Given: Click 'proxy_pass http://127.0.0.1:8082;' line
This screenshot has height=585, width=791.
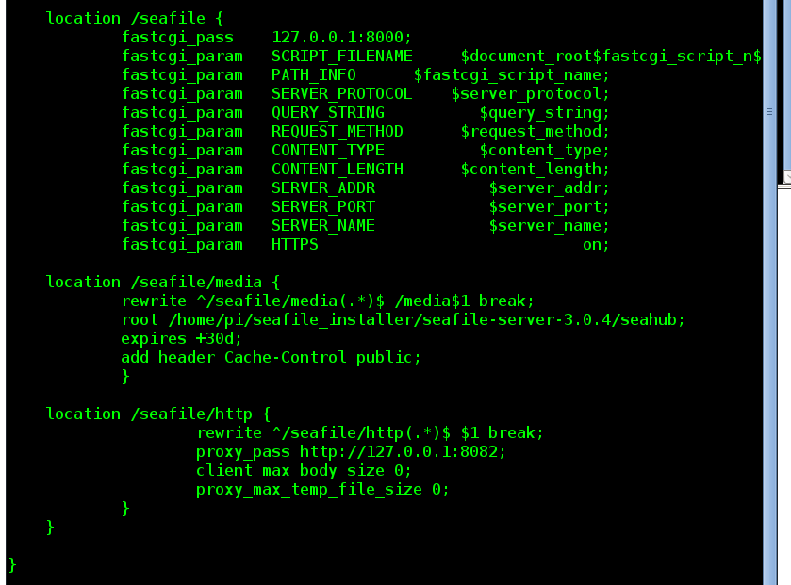Looking at the screenshot, I should [351, 452].
